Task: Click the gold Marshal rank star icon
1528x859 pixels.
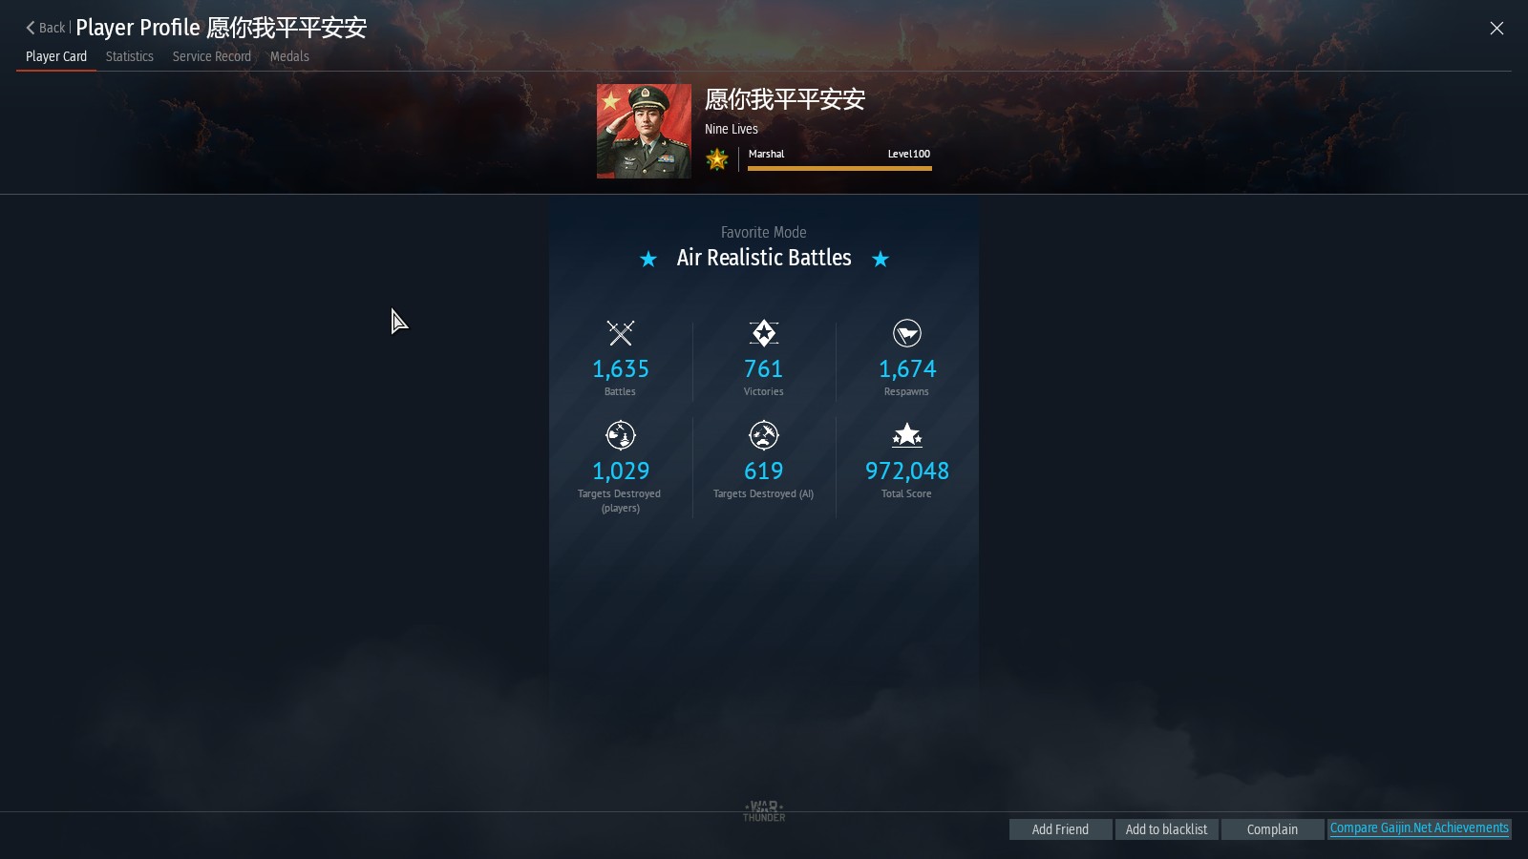Action: [717, 159]
